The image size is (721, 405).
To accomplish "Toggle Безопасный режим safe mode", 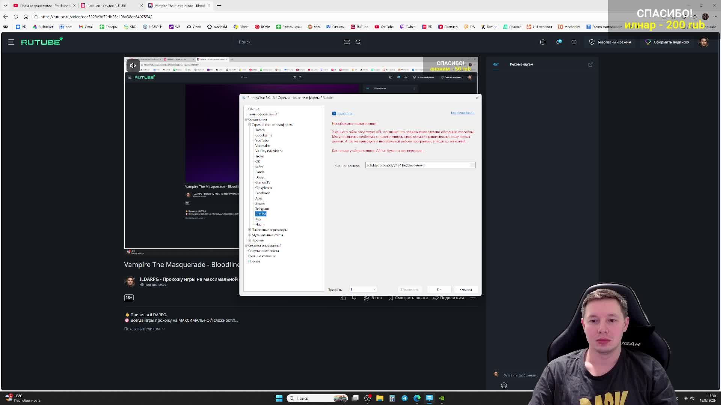I will point(610,42).
